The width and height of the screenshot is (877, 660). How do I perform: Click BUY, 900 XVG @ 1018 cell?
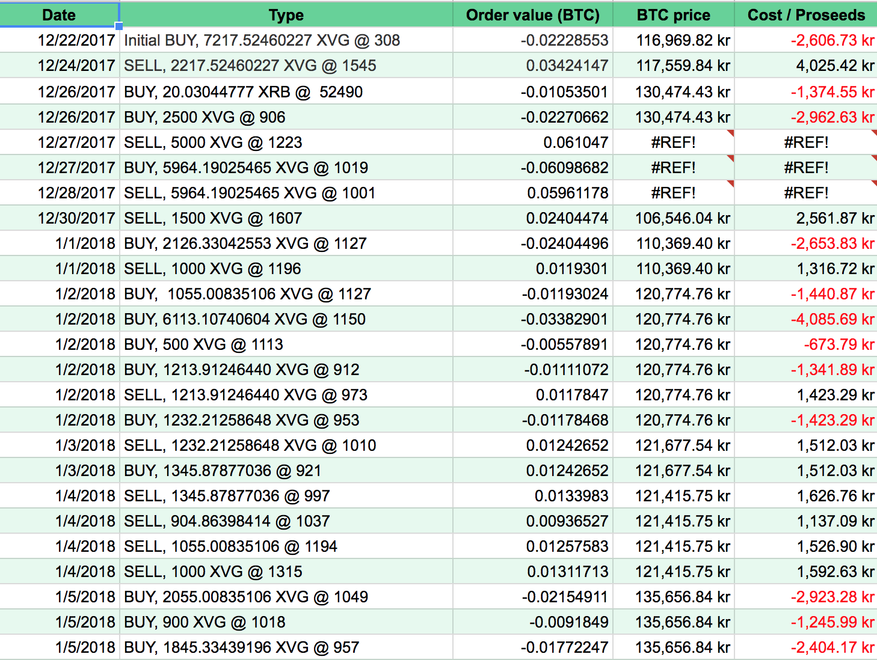tap(286, 622)
